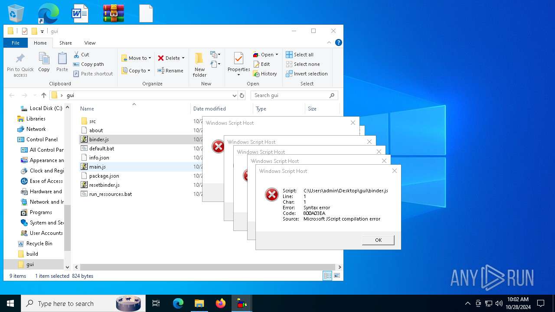Select binder.js file

99,140
